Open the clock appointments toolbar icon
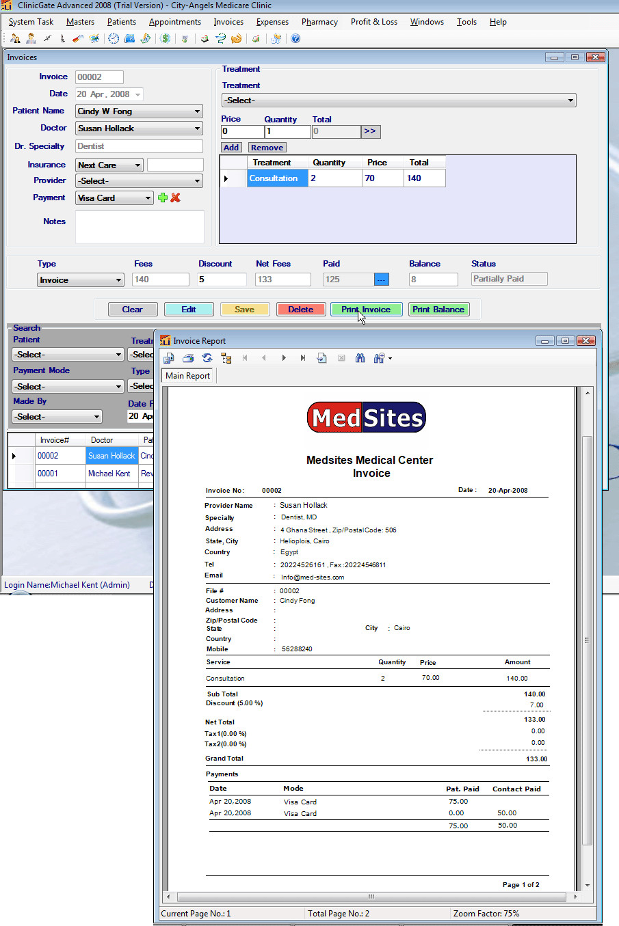The image size is (619, 926). coord(114,38)
